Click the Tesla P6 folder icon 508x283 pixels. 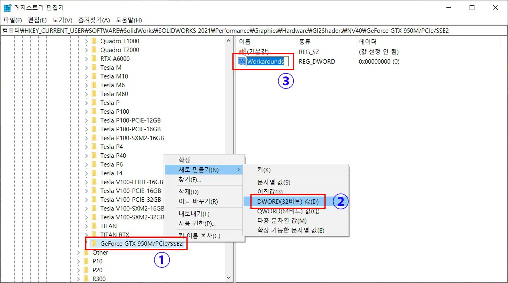(94, 164)
